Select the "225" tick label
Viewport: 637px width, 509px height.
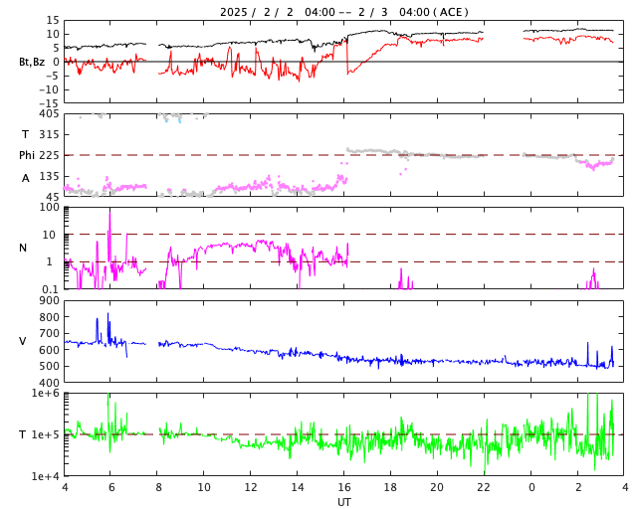coord(49,155)
